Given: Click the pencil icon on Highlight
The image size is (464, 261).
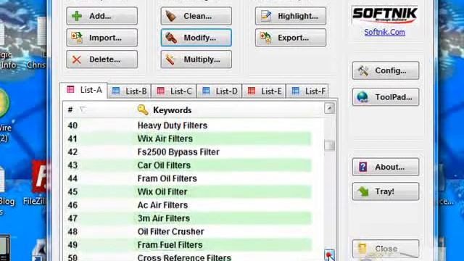Looking at the screenshot, I should [266, 16].
